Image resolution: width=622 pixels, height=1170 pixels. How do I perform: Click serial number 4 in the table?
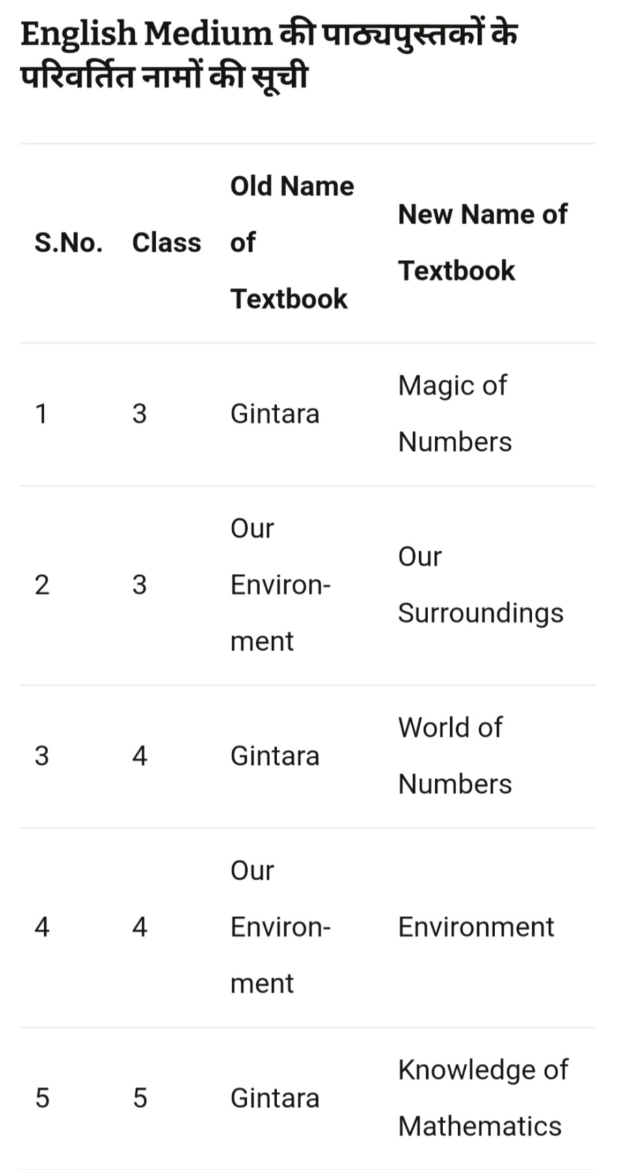click(42, 926)
